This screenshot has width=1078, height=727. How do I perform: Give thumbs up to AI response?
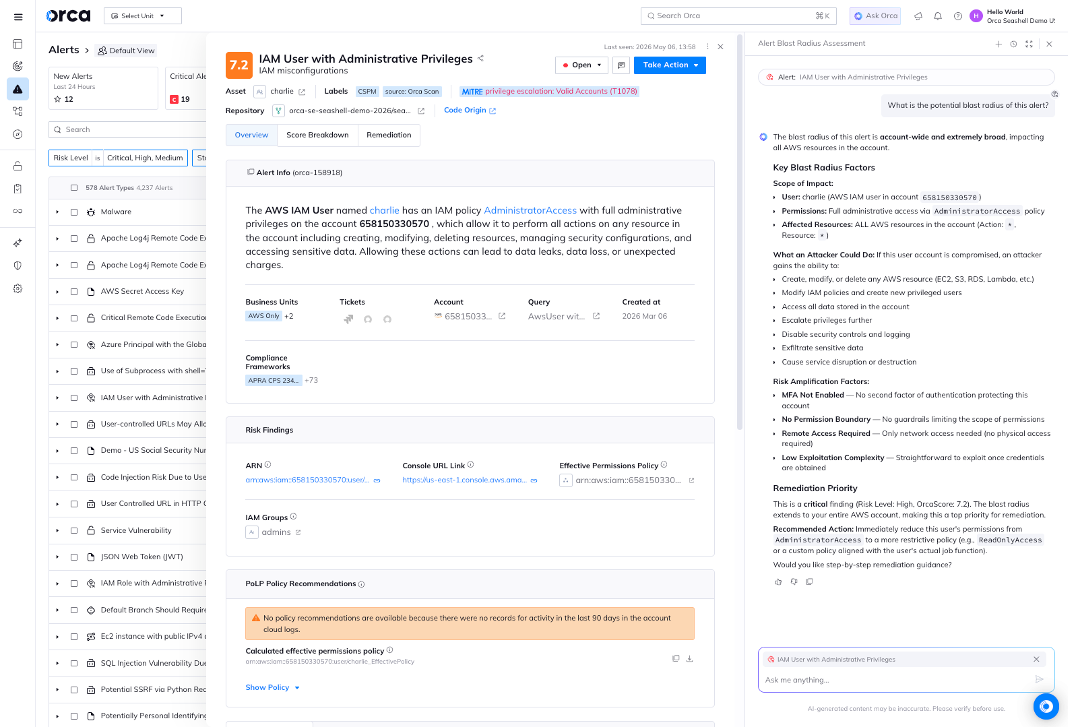click(778, 581)
